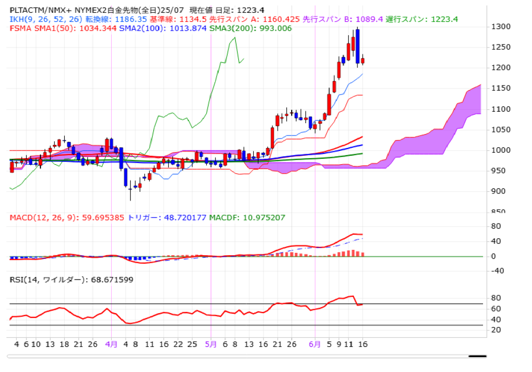Click the 900 price axis label
This screenshot has height=372, width=532.
coord(498,191)
